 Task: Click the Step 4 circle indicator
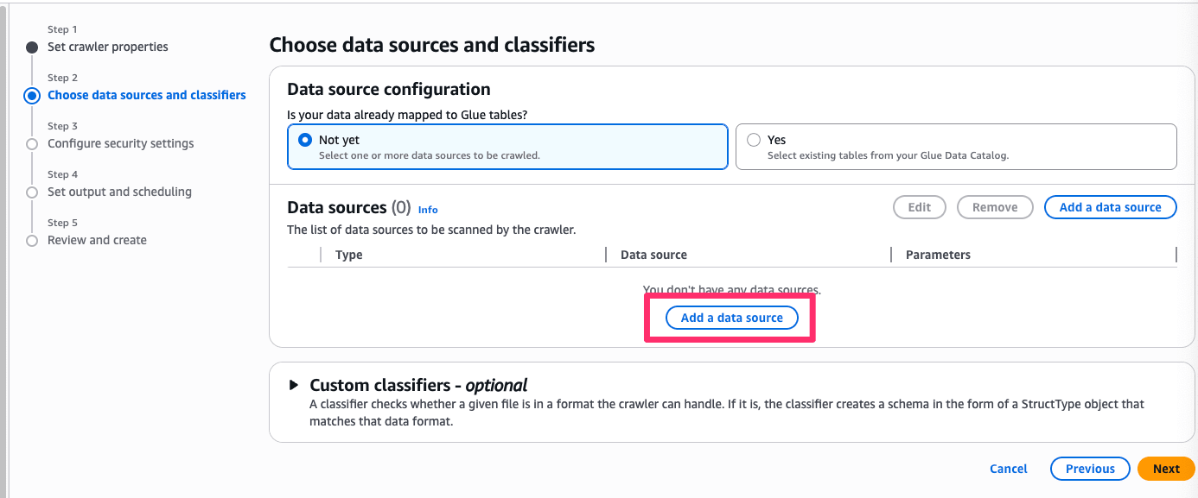pos(32,192)
